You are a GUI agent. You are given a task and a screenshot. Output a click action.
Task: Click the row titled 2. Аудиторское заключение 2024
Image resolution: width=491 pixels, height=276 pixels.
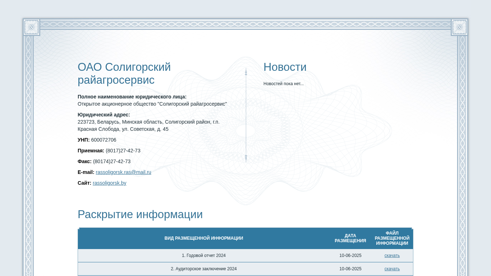click(x=203, y=269)
